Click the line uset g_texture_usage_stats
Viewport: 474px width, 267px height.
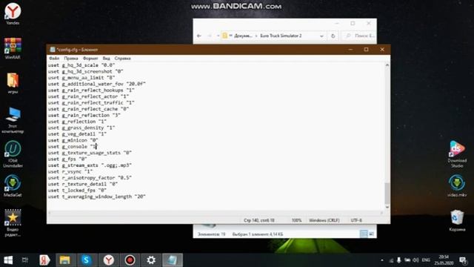pos(90,153)
